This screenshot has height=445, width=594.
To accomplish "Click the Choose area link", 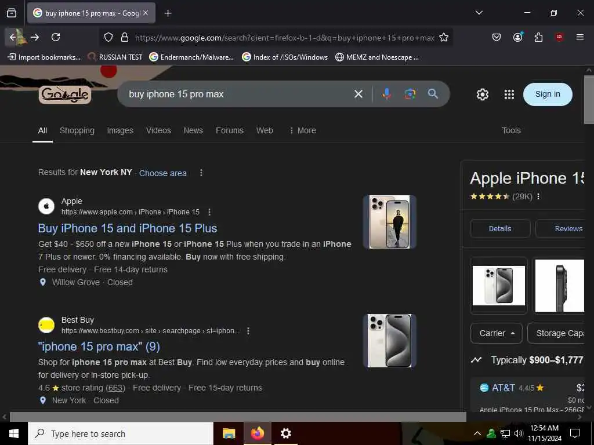I will point(163,173).
